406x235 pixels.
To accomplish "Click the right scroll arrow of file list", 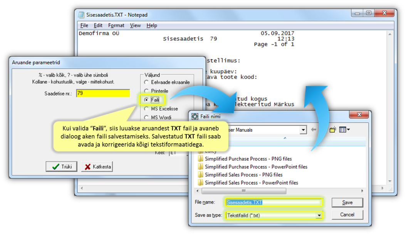I will pyautogui.click(x=362, y=191).
